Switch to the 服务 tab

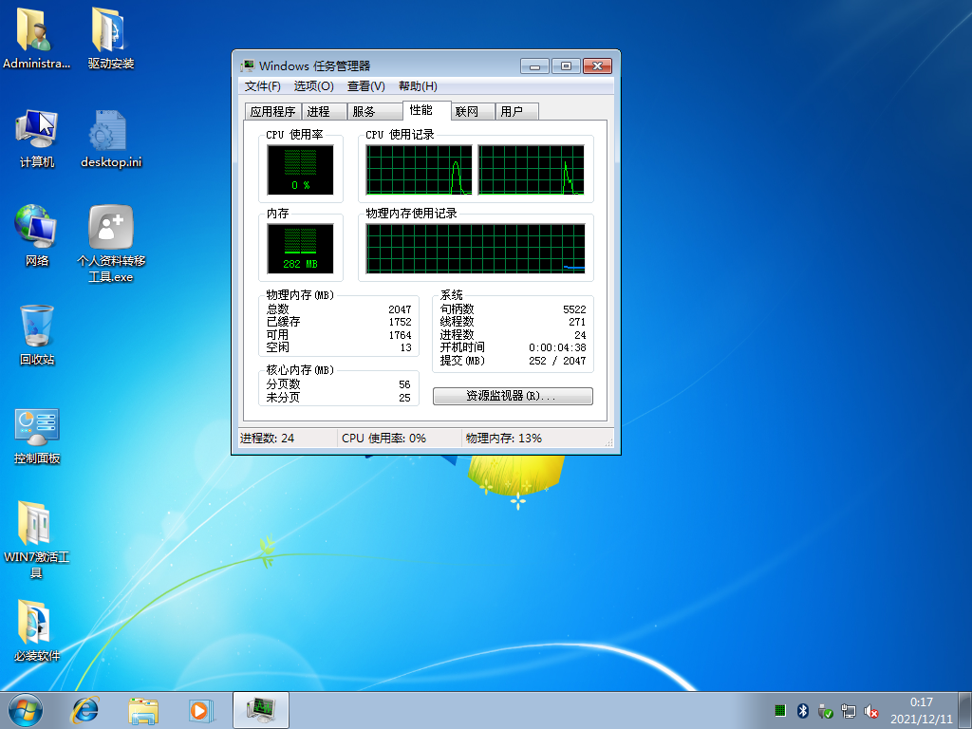pos(375,112)
